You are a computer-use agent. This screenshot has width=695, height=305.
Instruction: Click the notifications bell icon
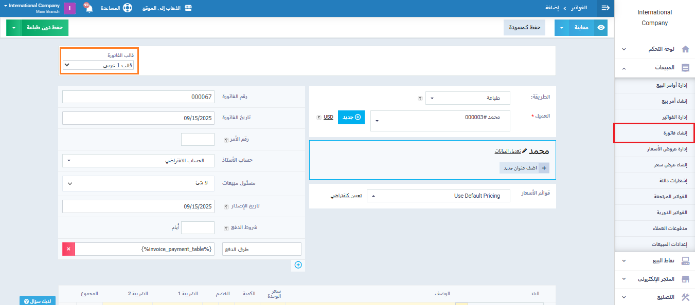[x=88, y=9]
